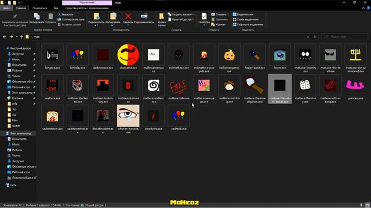Viewport: 371px width, 208px height.
Task: Select the dramaexe.exe yellow-red face file
Action: pos(128,57)
